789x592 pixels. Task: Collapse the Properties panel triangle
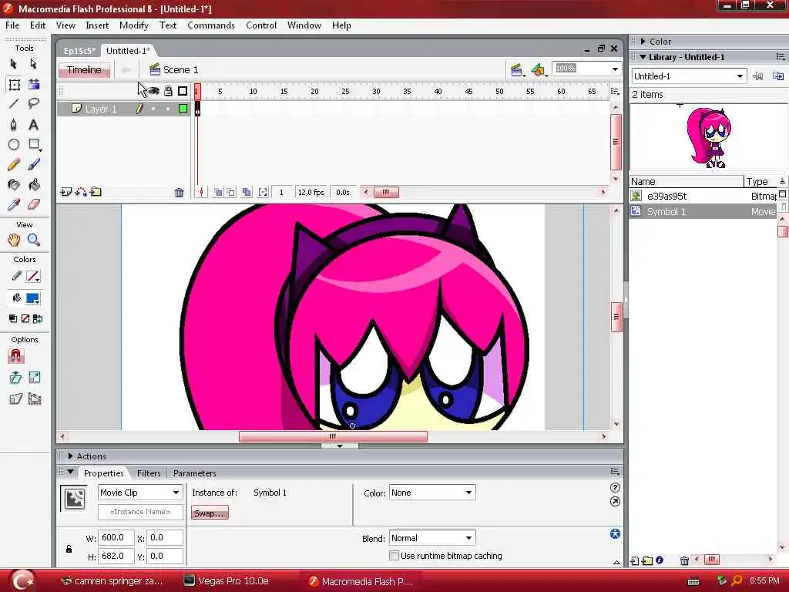(70, 473)
